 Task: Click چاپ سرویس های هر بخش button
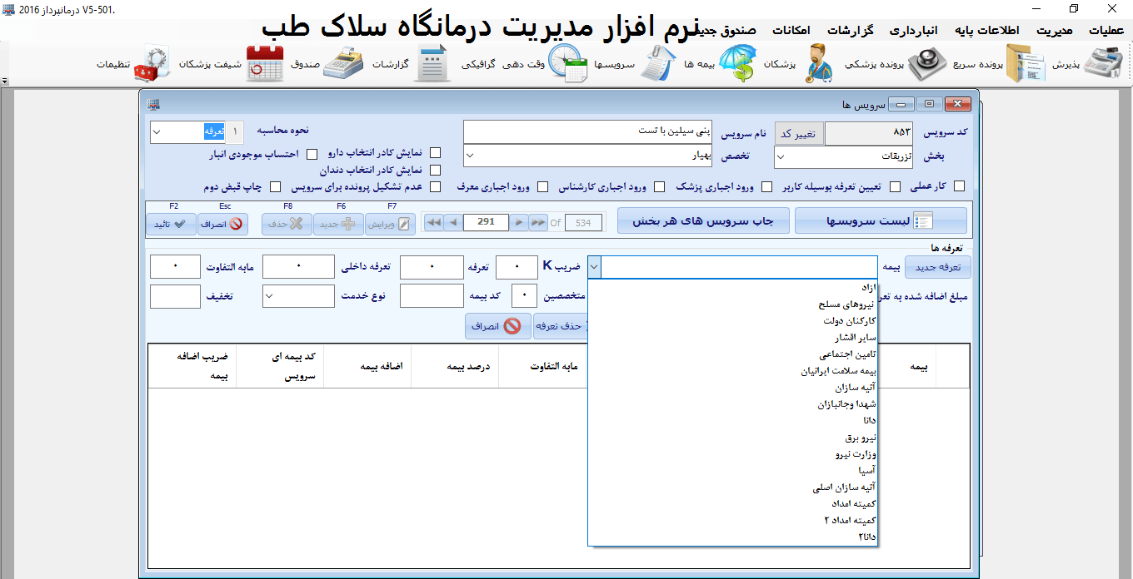[x=702, y=220]
